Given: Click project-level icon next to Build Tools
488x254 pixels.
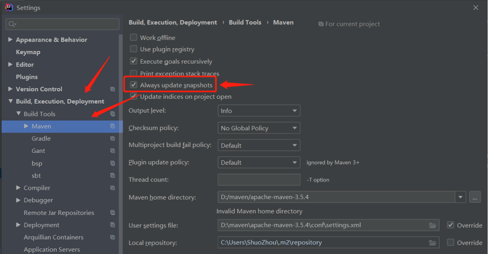Looking at the screenshot, I should click(112, 114).
